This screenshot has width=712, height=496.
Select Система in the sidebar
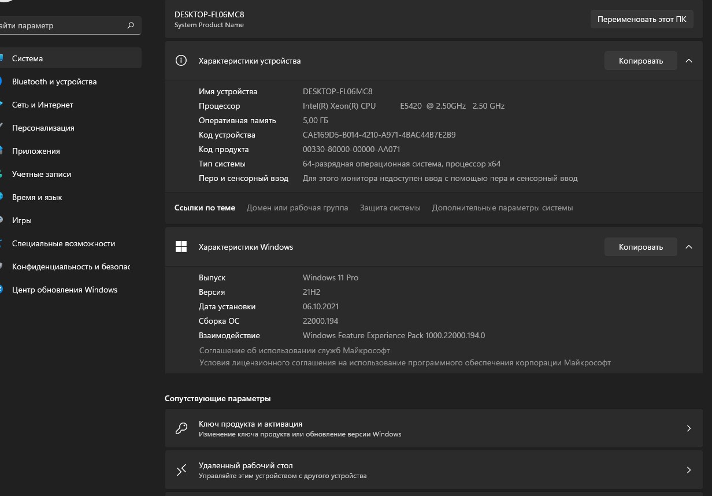point(70,58)
